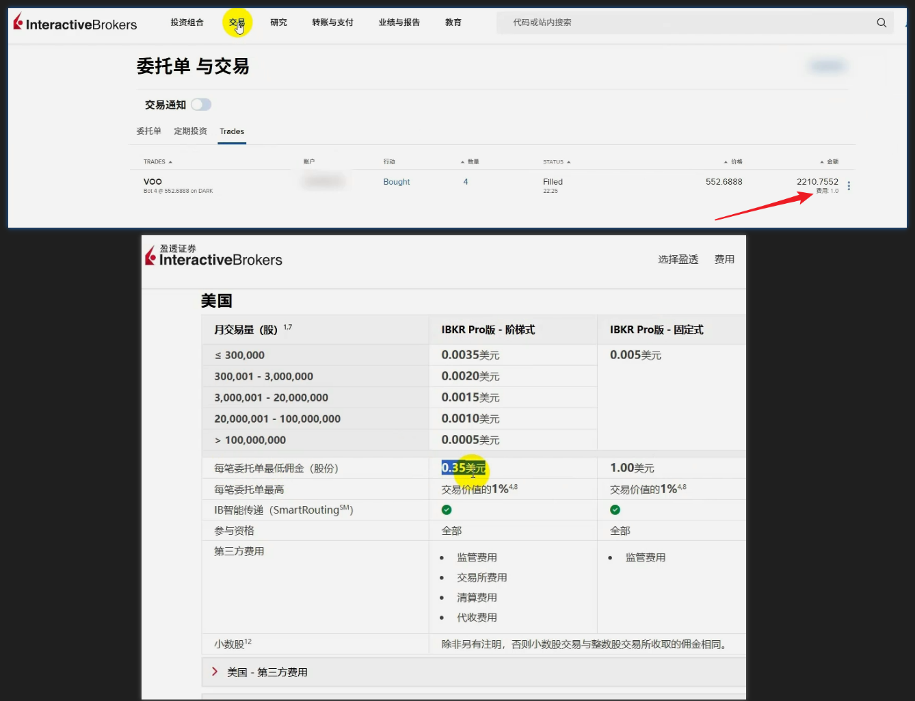Sort by 金额 column header
This screenshot has width=915, height=701.
(x=830, y=162)
